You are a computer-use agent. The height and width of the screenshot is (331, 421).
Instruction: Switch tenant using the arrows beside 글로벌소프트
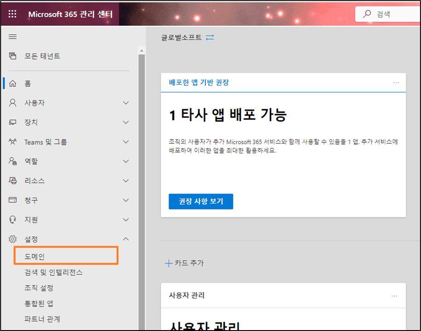(210, 37)
